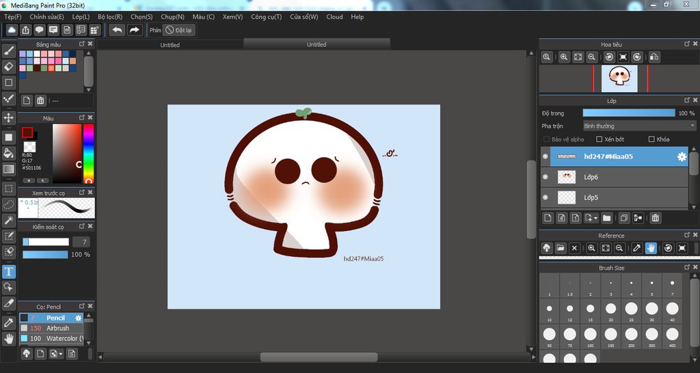The width and height of the screenshot is (700, 373).
Task: Select the Bucket fill tool
Action: [x=8, y=153]
